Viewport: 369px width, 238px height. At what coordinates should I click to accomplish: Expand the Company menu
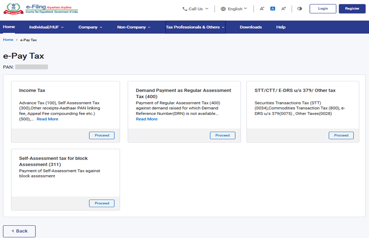pyautogui.click(x=90, y=27)
